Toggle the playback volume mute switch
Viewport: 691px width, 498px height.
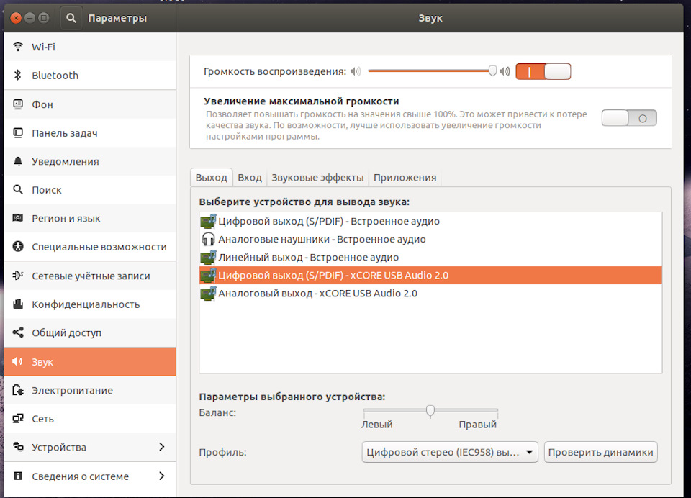point(543,71)
